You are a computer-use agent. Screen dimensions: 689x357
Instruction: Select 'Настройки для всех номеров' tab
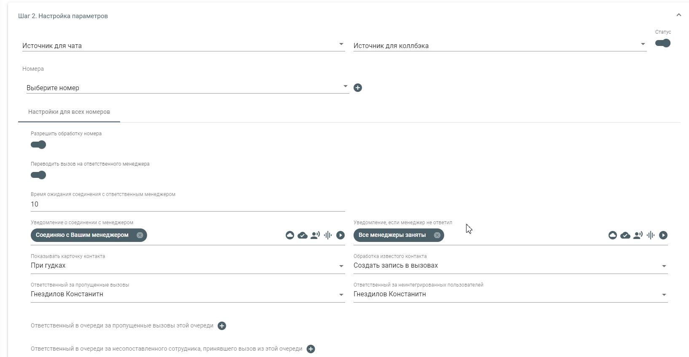coord(69,112)
